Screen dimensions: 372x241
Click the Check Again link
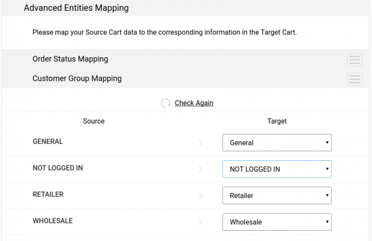point(194,103)
